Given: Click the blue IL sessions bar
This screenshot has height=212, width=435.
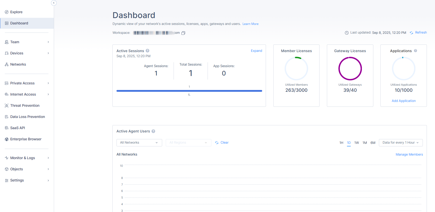Looking at the screenshot, I should coord(189,91).
